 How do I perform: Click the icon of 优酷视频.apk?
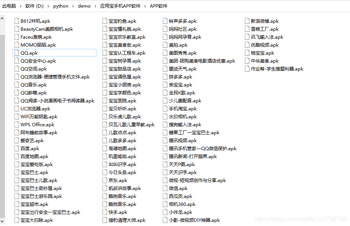pyautogui.click(x=247, y=45)
